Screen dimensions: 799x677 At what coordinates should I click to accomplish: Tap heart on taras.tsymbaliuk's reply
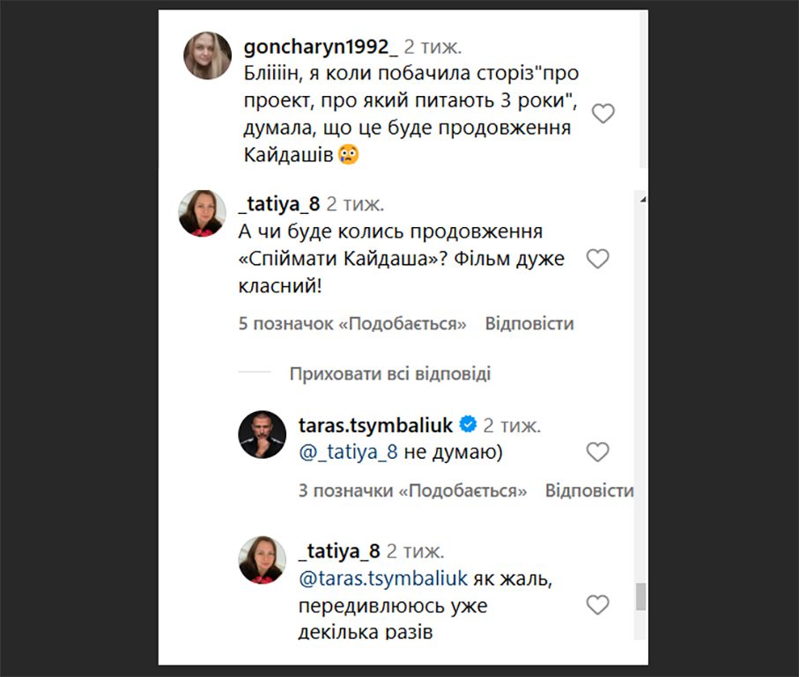598,453
